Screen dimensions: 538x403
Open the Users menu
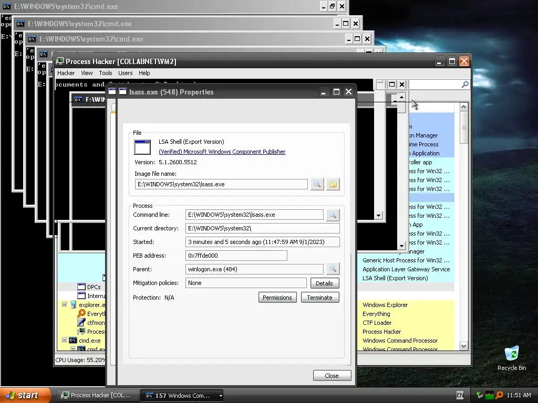(125, 73)
